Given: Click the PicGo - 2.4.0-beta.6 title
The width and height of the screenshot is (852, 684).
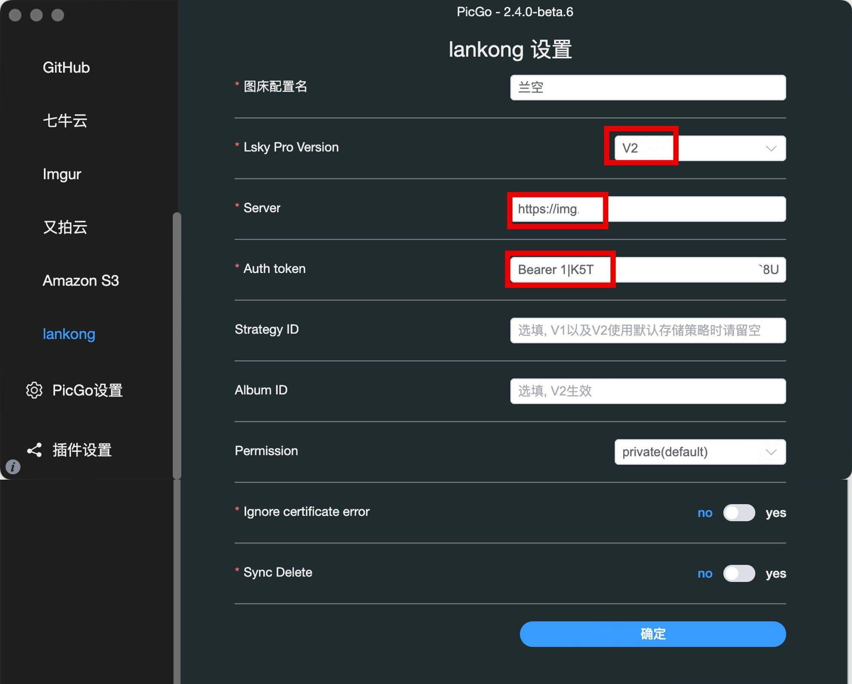Looking at the screenshot, I should 515,12.
